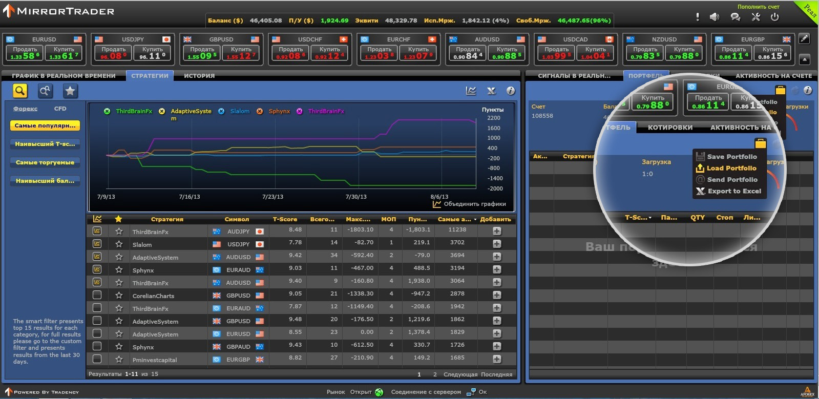Open the info icon in portfolio panel

(x=808, y=90)
